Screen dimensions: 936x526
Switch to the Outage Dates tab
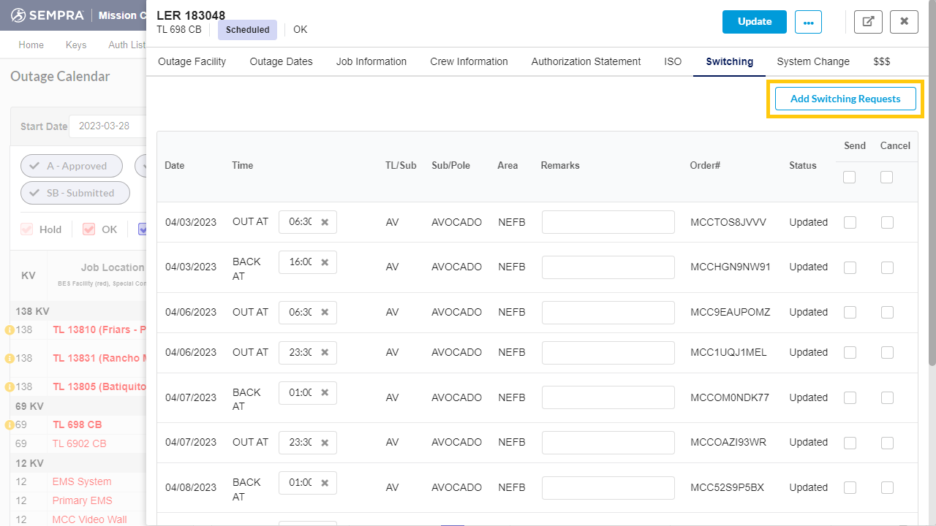click(281, 61)
